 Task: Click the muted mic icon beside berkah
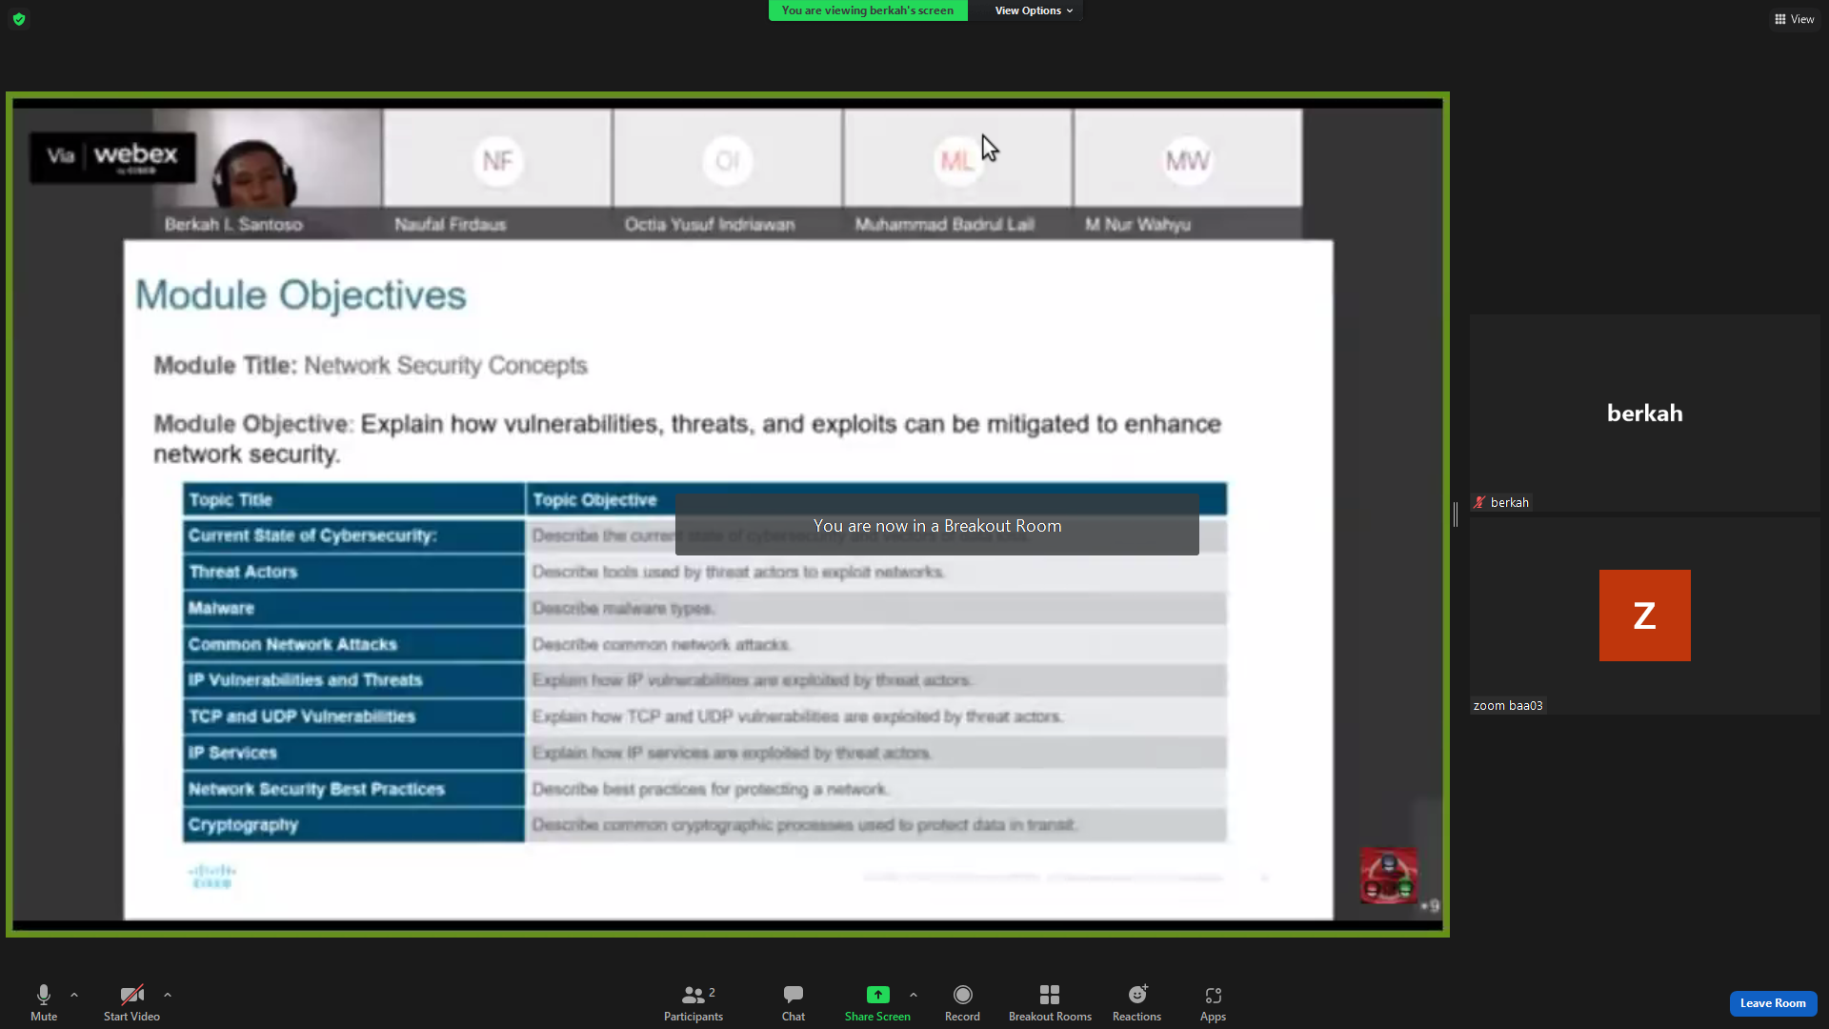point(1479,502)
